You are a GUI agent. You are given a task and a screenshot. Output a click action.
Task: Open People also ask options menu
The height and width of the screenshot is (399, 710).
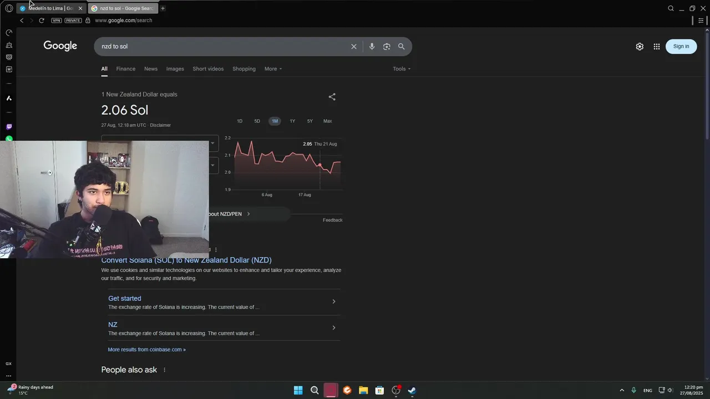coord(164,370)
